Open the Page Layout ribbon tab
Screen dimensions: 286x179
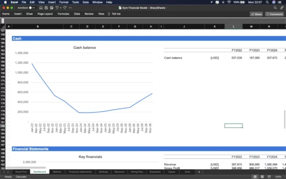45,14
